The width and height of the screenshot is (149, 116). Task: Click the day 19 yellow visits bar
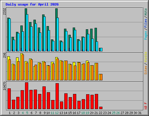(86, 70)
